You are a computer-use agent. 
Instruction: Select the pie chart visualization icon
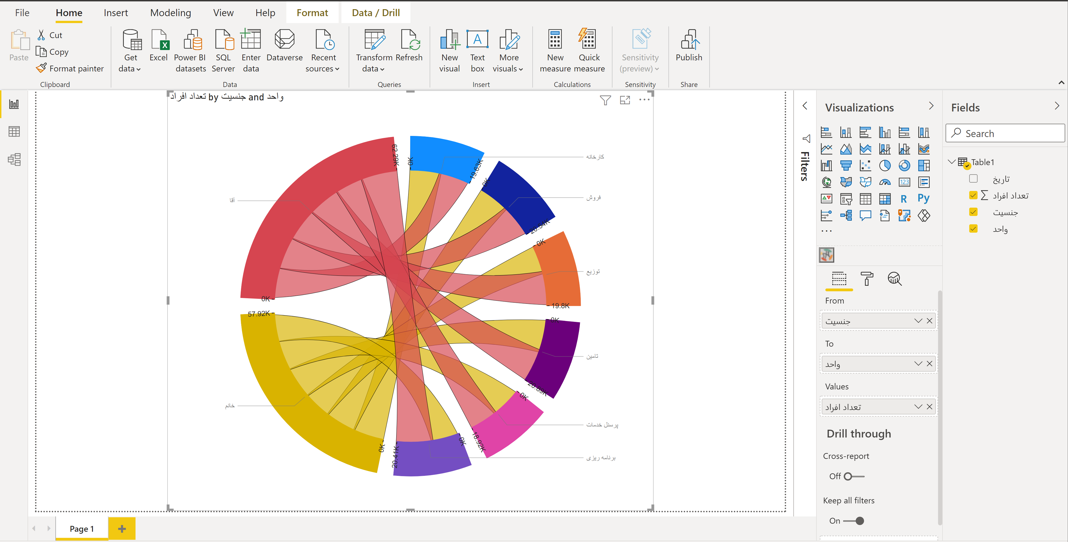885,166
